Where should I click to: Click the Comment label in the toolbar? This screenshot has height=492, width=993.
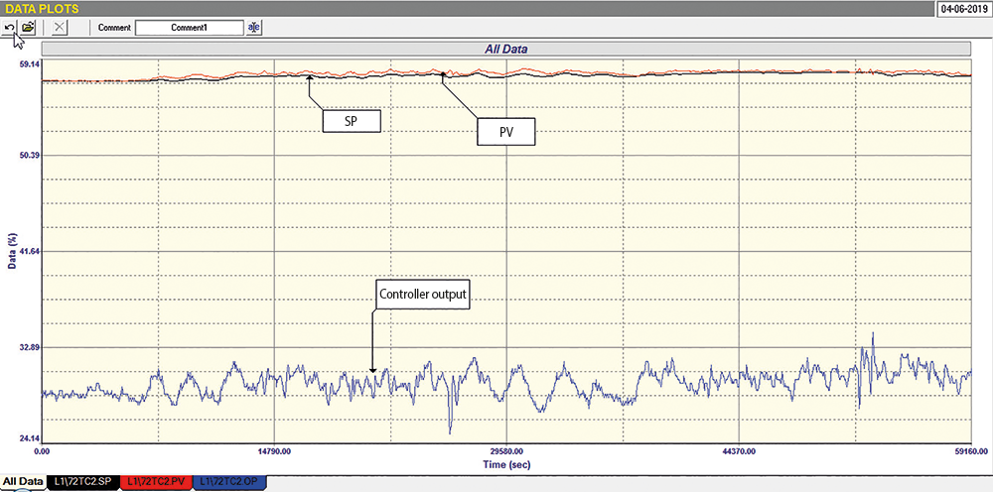[114, 28]
